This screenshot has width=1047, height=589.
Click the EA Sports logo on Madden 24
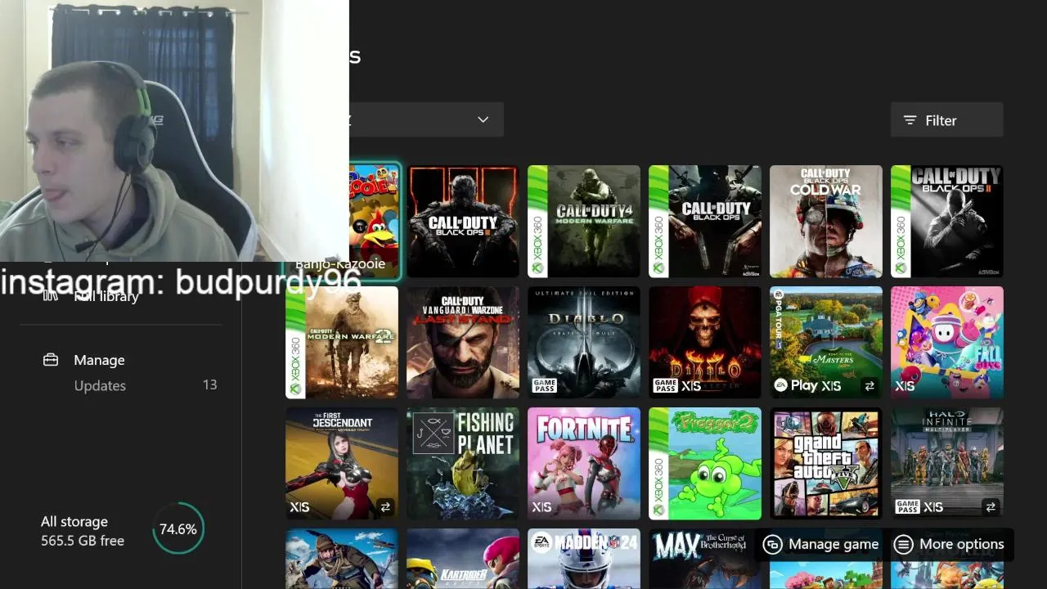(x=543, y=542)
